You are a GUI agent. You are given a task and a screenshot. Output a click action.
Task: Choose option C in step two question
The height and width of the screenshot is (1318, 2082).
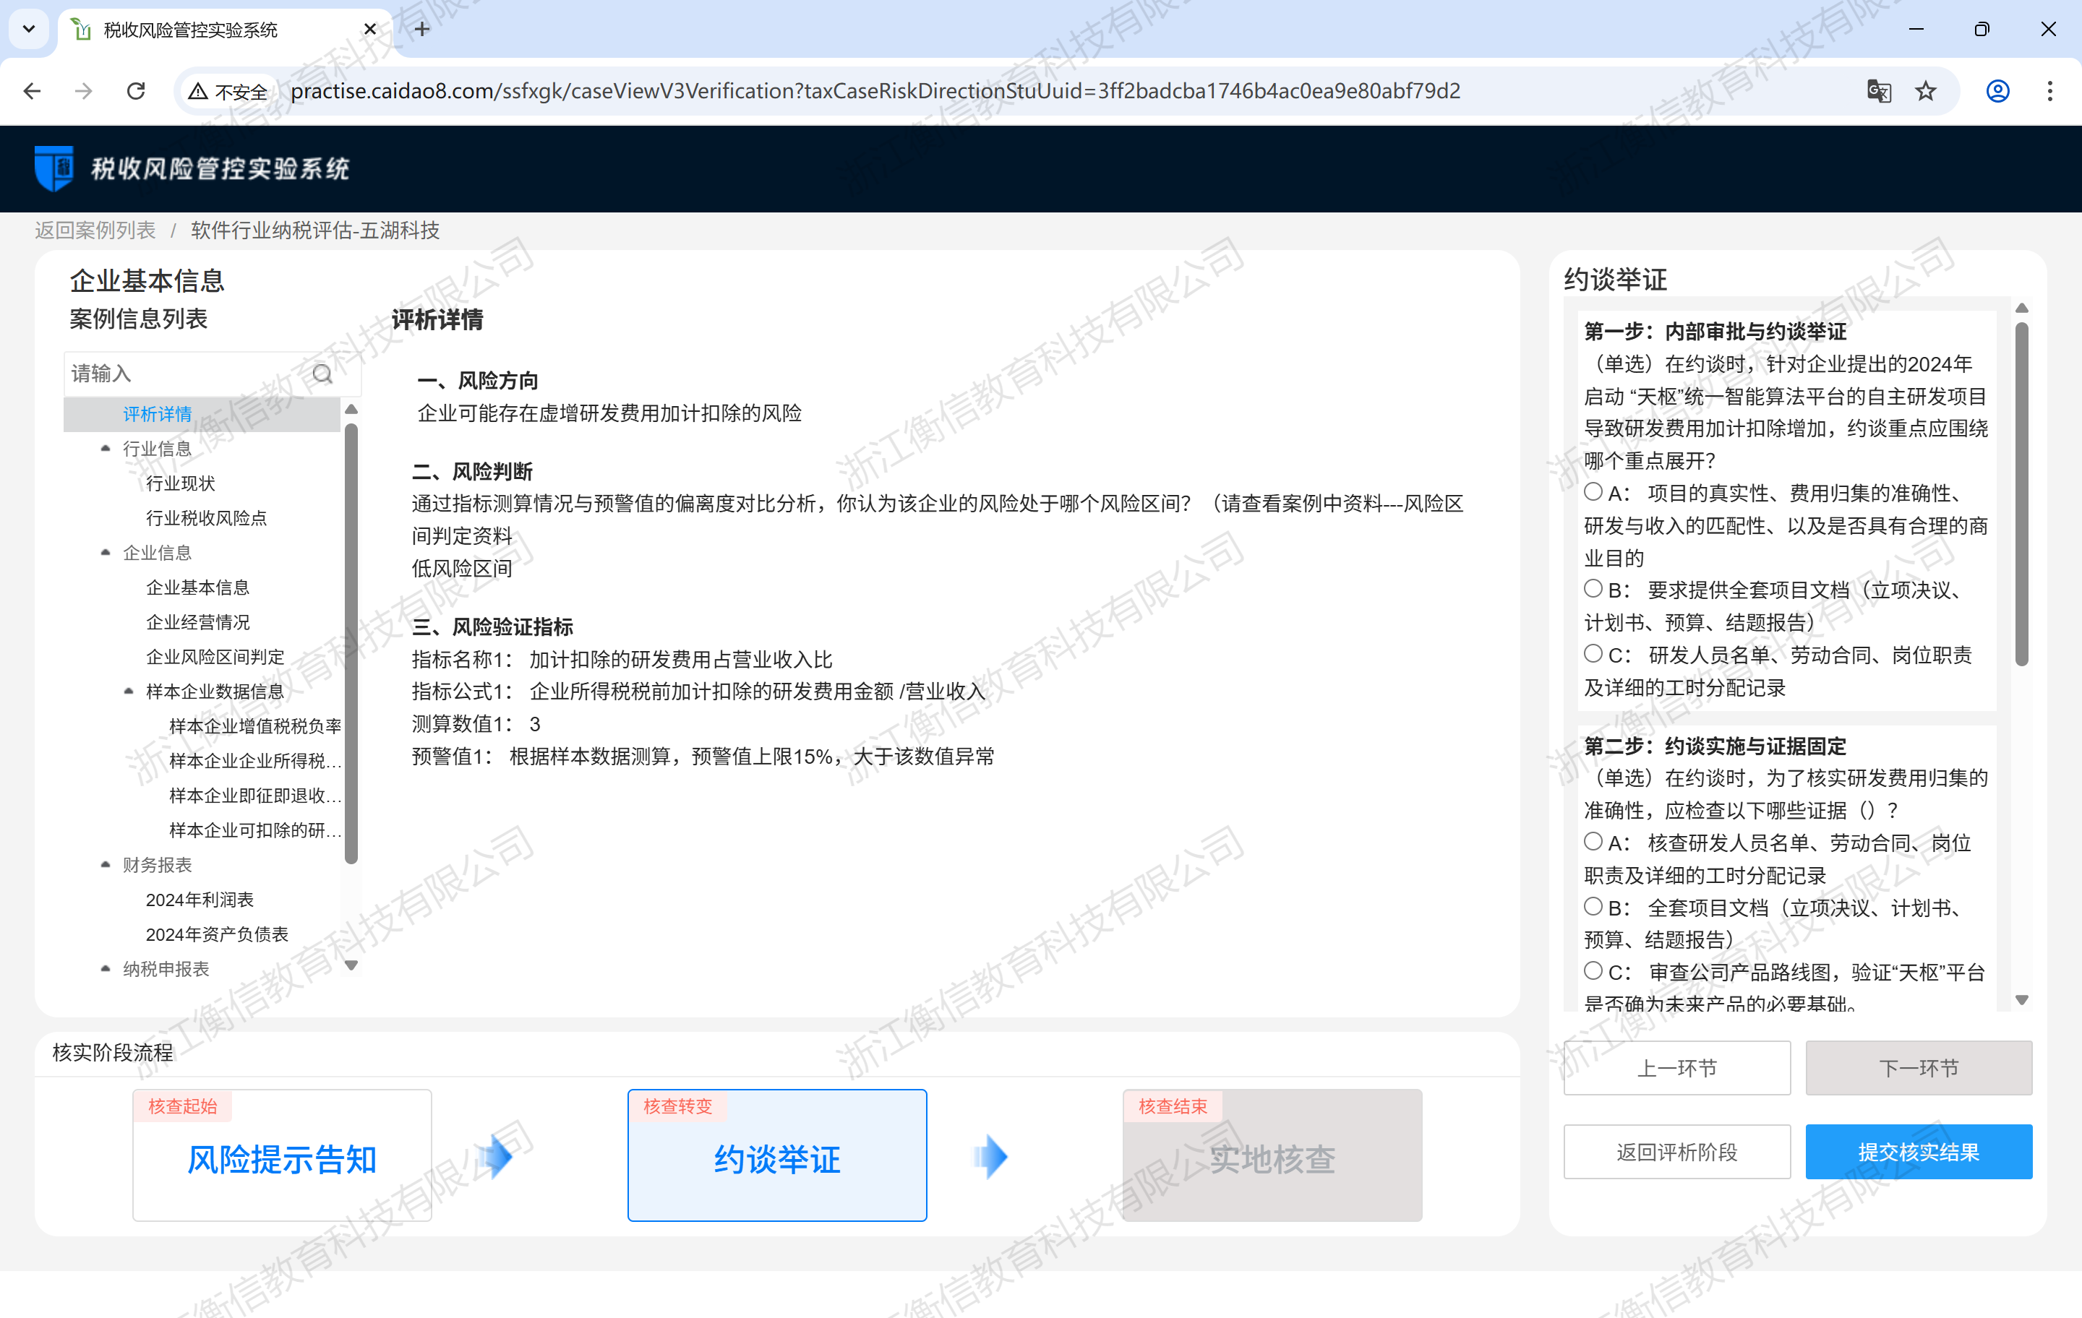coord(1593,970)
